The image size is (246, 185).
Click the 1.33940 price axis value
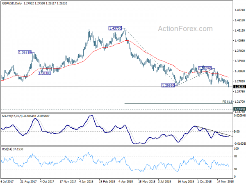pyautogui.click(x=240, y=61)
